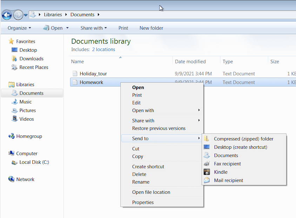Click the New folder toolbar button
The width and height of the screenshot is (296, 218).
[151, 28]
